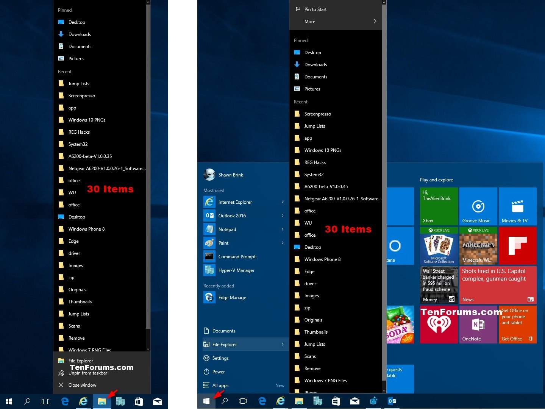The height and width of the screenshot is (409, 545).
Task: Open Task View in right taskbar
Action: pyautogui.click(x=243, y=401)
